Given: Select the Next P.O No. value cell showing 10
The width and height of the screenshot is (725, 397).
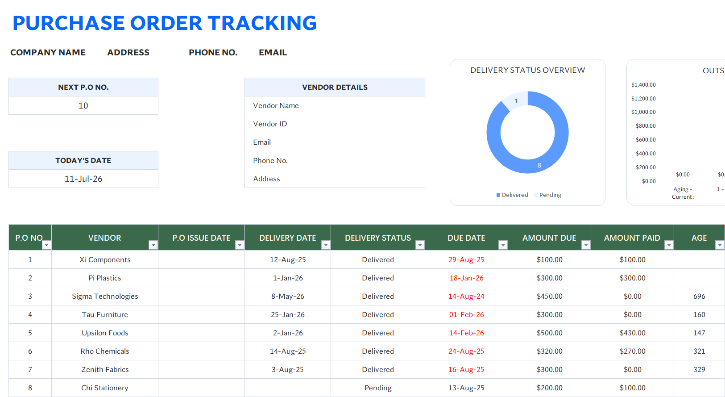Looking at the screenshot, I should coord(83,105).
